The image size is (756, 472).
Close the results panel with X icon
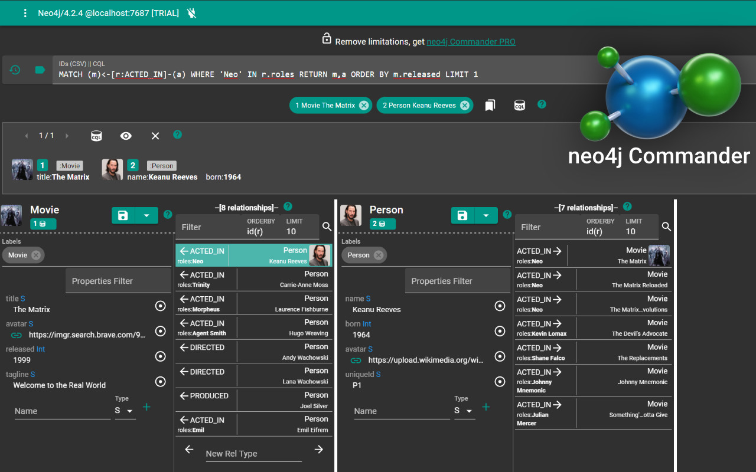click(155, 136)
